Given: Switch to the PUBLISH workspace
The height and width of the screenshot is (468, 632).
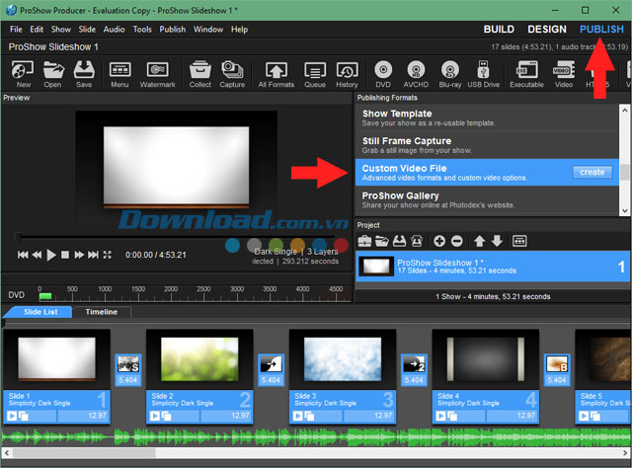Looking at the screenshot, I should click(x=601, y=30).
